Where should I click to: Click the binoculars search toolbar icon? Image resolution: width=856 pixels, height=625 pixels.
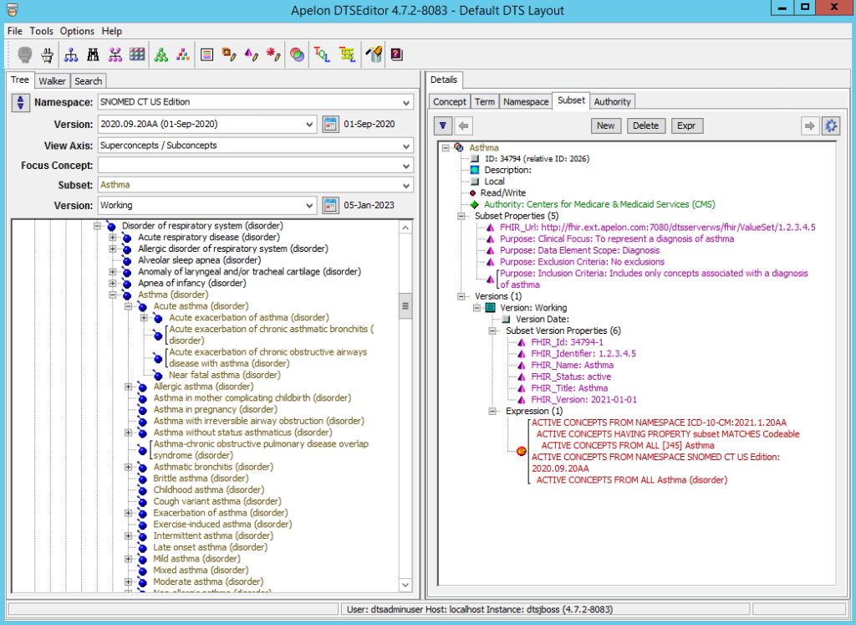(x=94, y=54)
